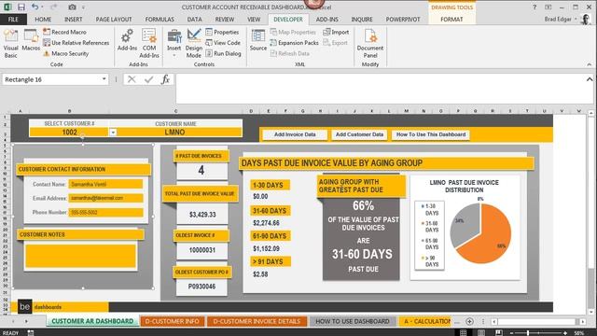Switch to the POWERPIVOT tab
The height and width of the screenshot is (336, 597).
[x=403, y=19]
